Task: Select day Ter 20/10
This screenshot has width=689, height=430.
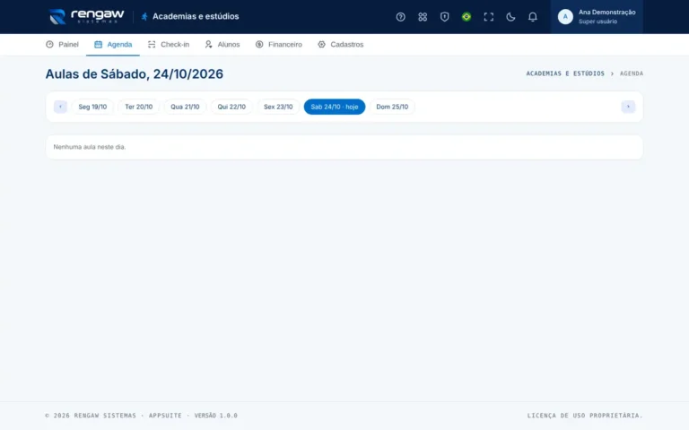Action: pos(139,107)
